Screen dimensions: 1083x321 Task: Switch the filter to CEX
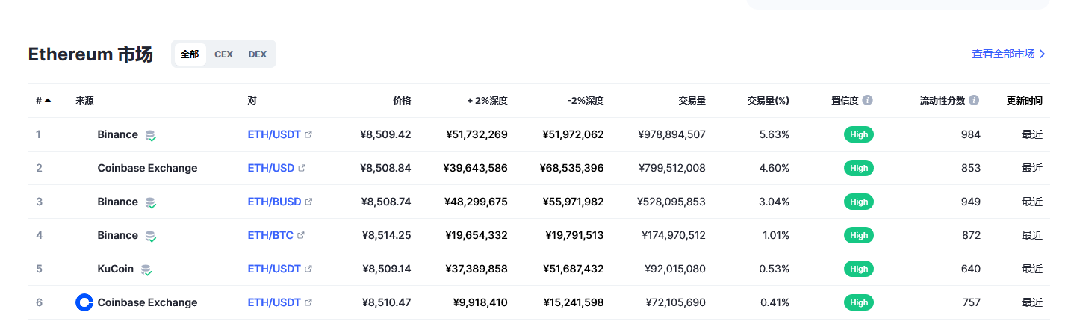click(223, 54)
